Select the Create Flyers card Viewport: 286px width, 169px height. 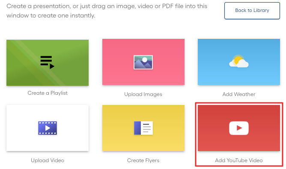click(143, 128)
